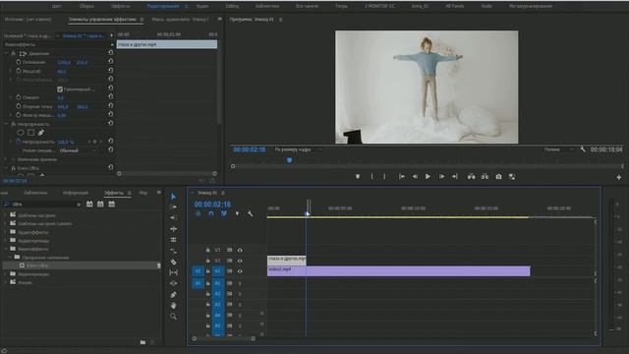This screenshot has width=629, height=354.
Task: Expand the Аудиоэффекты folder
Action: [6, 232]
